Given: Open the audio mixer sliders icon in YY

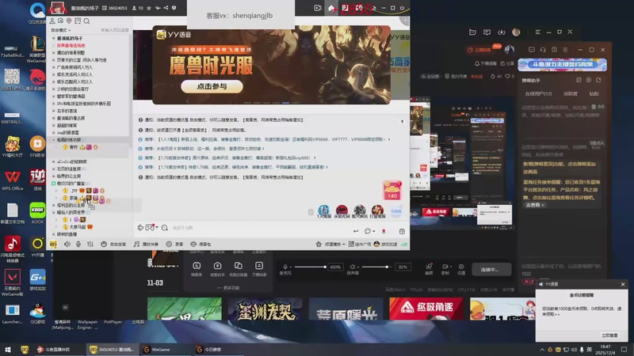Looking at the screenshot, I should pyautogui.click(x=90, y=244).
